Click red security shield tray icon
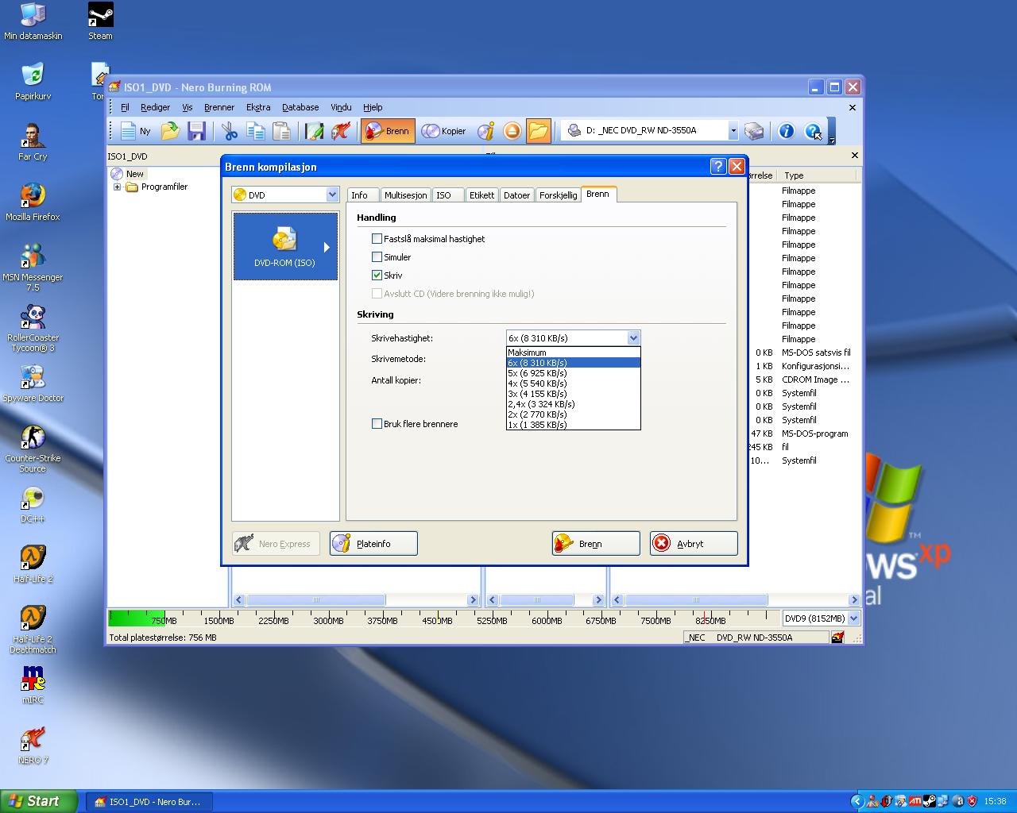 click(972, 801)
